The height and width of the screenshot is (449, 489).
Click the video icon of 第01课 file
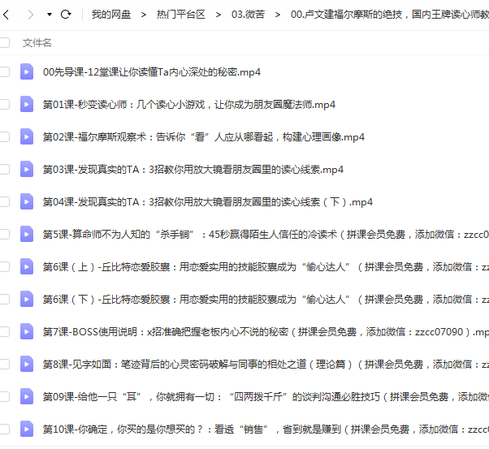tap(27, 105)
